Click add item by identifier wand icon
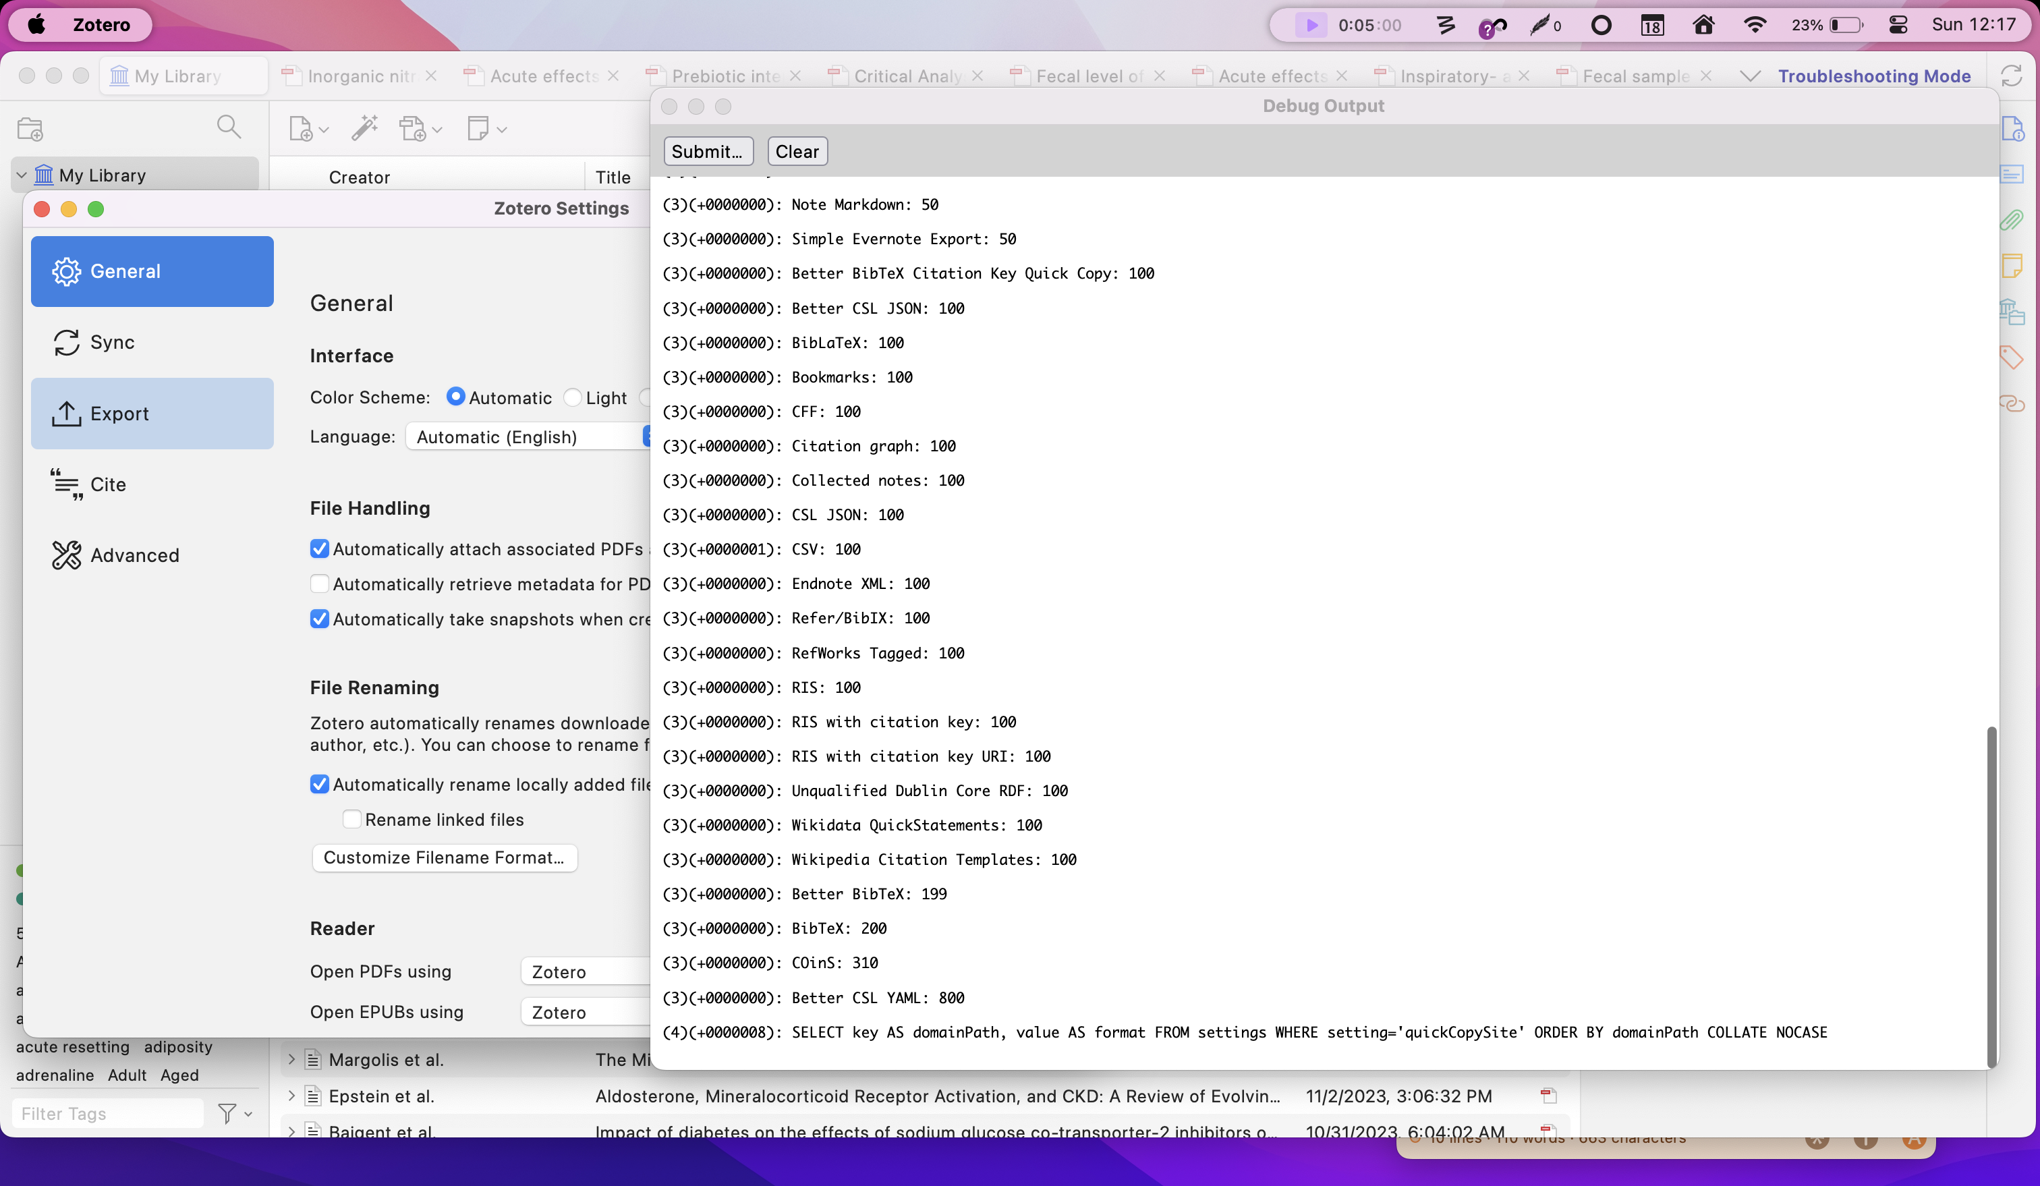 pyautogui.click(x=364, y=128)
